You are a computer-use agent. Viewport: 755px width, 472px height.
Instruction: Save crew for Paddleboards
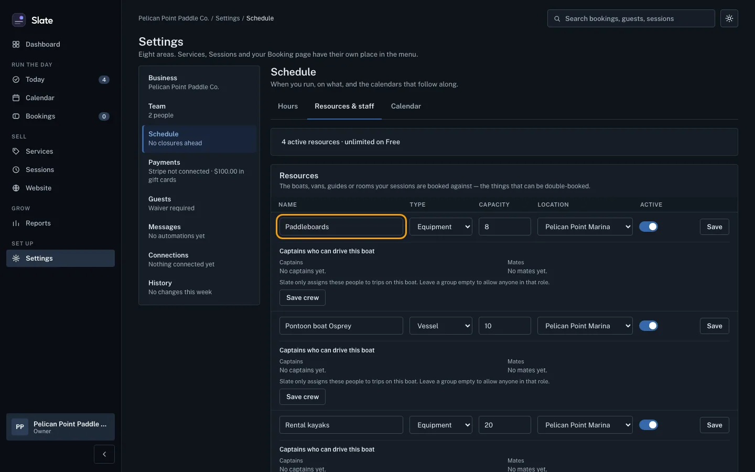[303, 297]
